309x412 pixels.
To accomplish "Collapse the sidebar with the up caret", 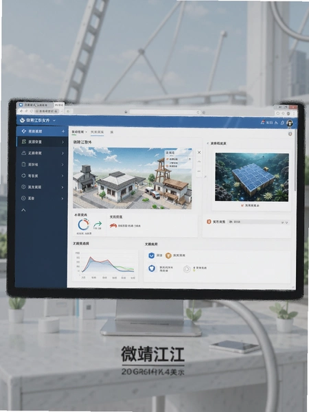I will 23,210.
